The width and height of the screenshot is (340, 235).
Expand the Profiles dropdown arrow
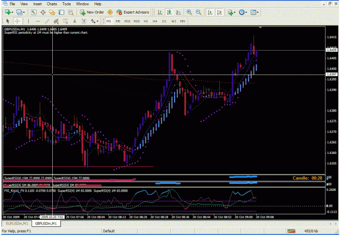point(23,13)
